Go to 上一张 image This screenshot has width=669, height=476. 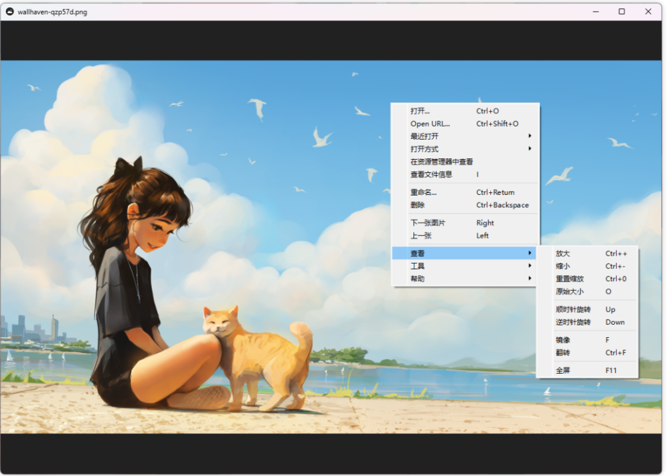(x=465, y=235)
